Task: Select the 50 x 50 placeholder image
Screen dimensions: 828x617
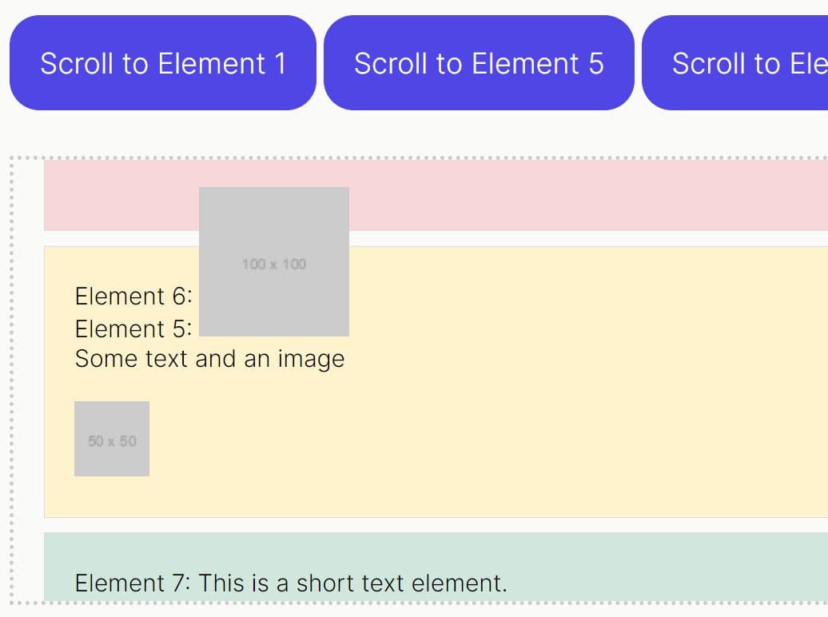Action: pos(112,439)
